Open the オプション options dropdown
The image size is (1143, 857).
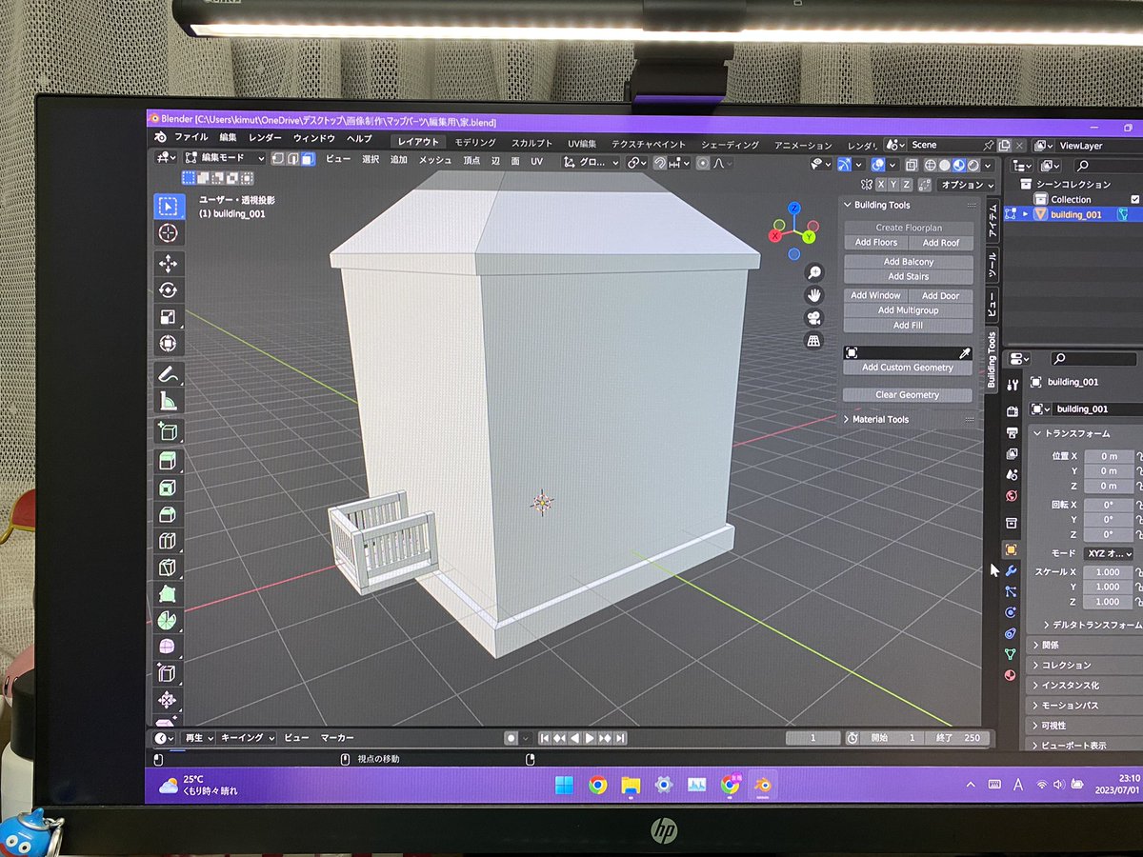click(x=965, y=185)
